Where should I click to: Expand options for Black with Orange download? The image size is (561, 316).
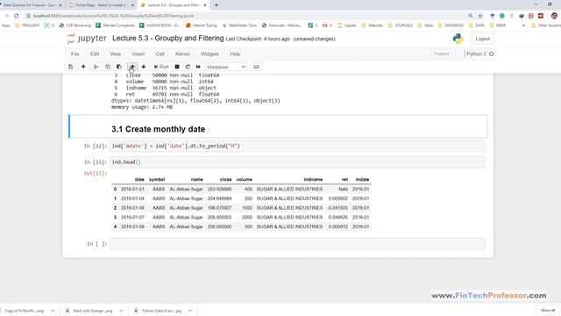(121, 311)
